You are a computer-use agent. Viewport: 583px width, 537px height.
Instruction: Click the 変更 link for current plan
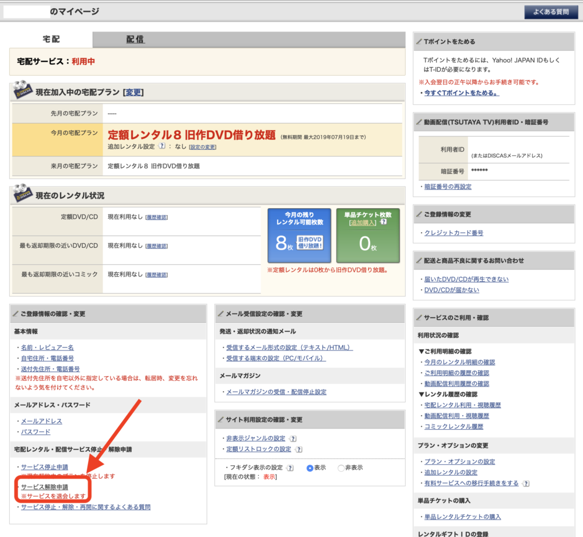pyautogui.click(x=133, y=92)
